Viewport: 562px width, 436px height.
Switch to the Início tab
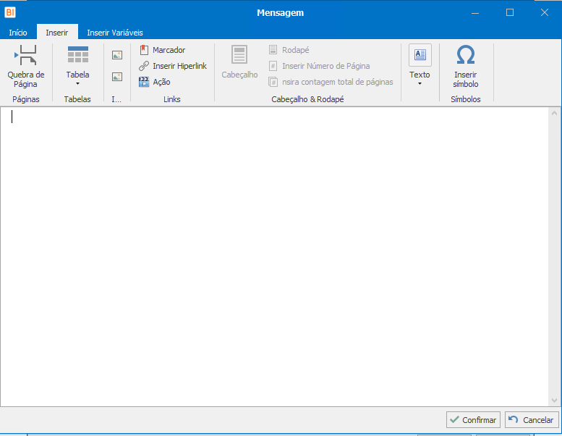coord(18,33)
